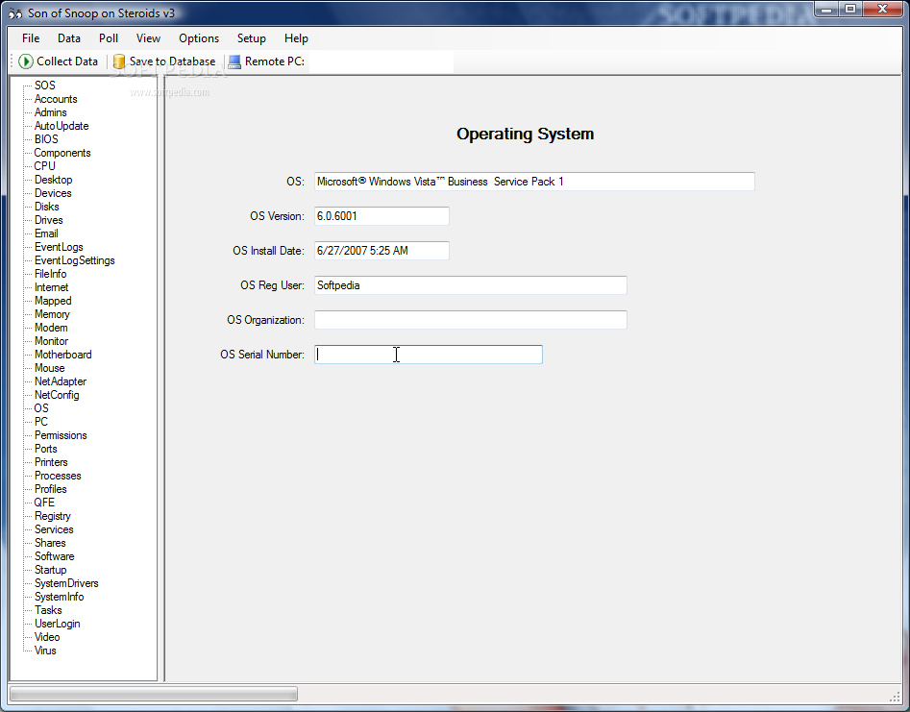The image size is (910, 712).
Task: Click the binoculars application icon in title bar
Action: click(15, 13)
